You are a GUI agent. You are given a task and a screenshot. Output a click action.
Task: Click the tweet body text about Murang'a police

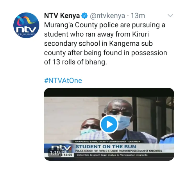click(x=106, y=44)
